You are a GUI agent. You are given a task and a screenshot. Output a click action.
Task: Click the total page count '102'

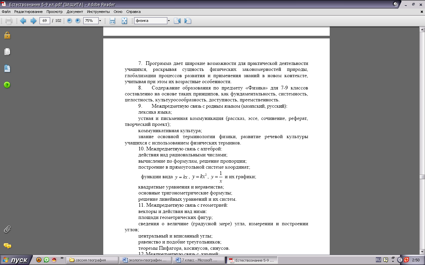pyautogui.click(x=58, y=21)
